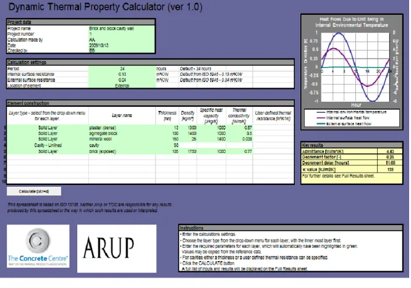Select external surface resistance value '0.04'
The height and width of the screenshot is (288, 411).
click(x=122, y=80)
